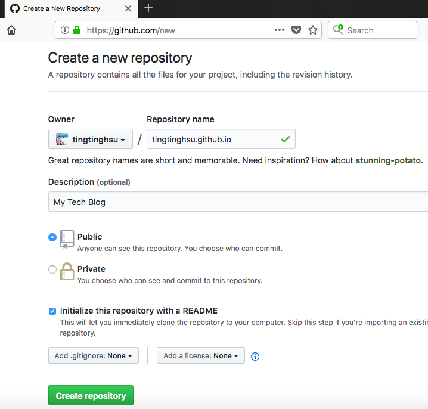Image resolution: width=428 pixels, height=409 pixels.
Task: Open Add a license dropdown
Action: [x=201, y=355]
